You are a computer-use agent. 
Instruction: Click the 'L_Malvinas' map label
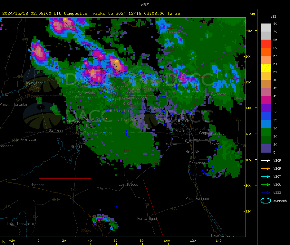[x=127, y=119]
